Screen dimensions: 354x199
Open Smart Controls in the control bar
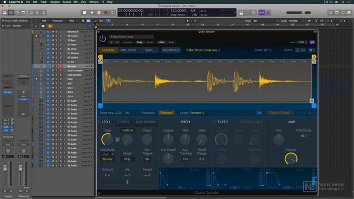click(32, 13)
